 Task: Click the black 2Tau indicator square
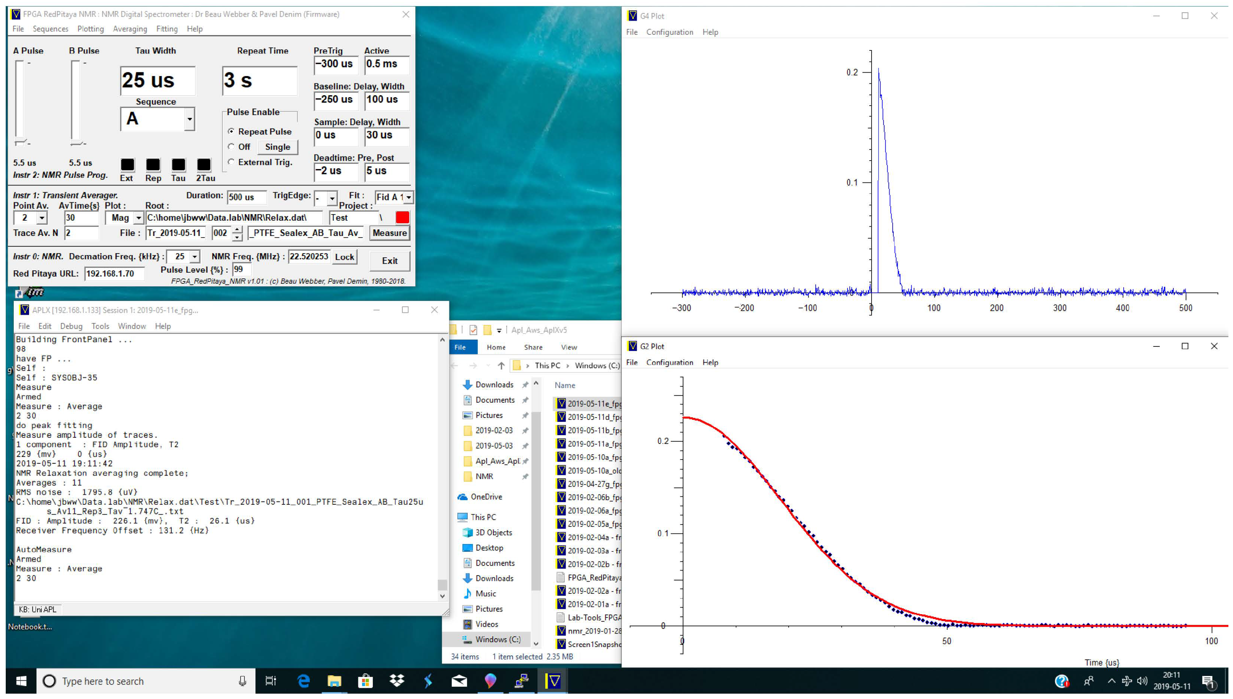[203, 165]
